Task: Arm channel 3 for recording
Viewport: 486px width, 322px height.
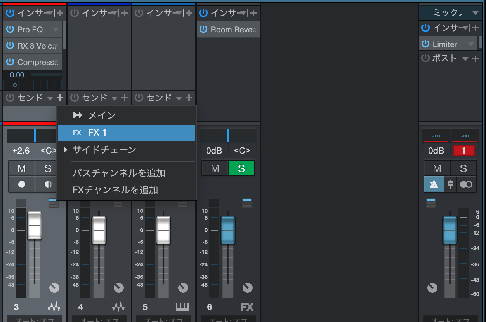Action: [x=21, y=184]
